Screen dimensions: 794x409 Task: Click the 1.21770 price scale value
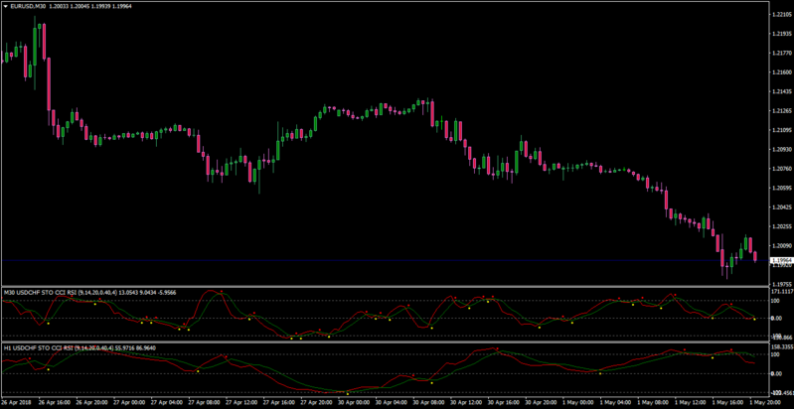781,53
